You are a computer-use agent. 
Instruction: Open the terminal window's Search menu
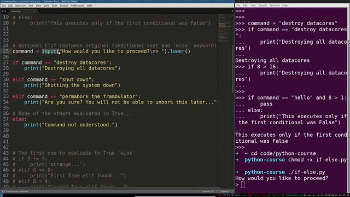click(x=262, y=5)
